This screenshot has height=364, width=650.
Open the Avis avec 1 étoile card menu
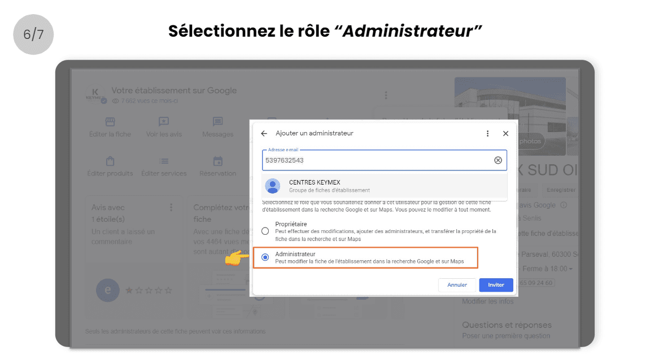pos(171,208)
